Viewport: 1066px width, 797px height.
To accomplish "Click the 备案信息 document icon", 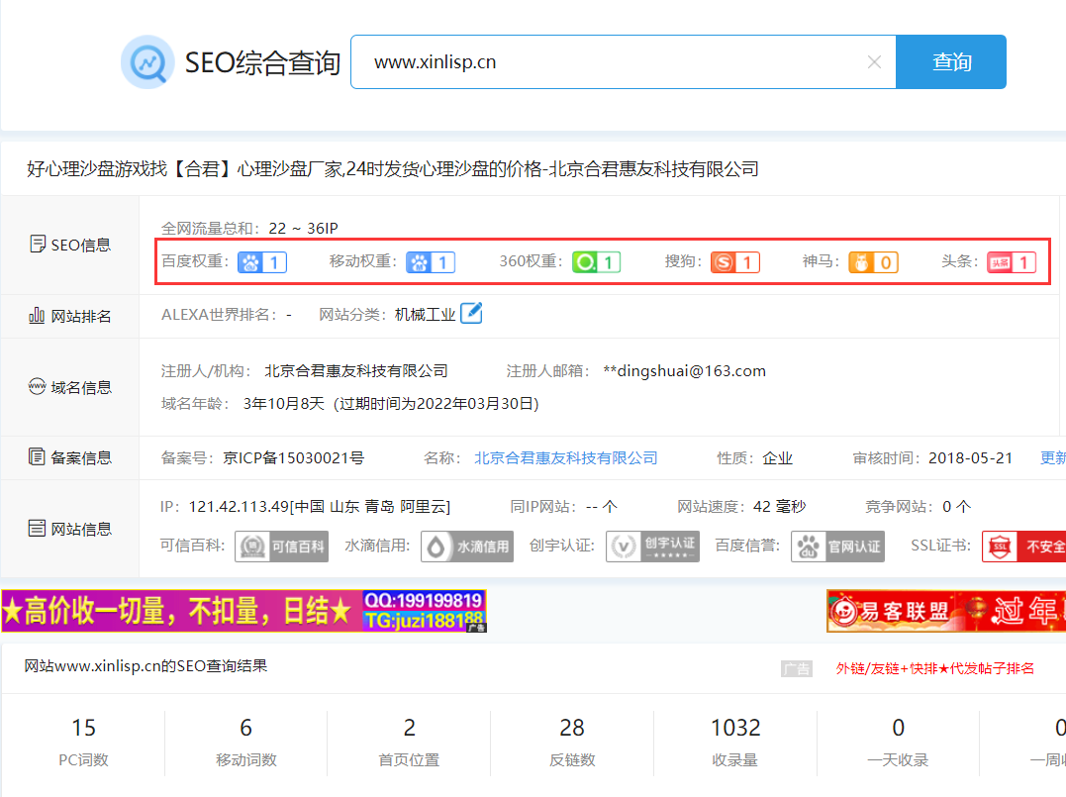I will [x=37, y=457].
